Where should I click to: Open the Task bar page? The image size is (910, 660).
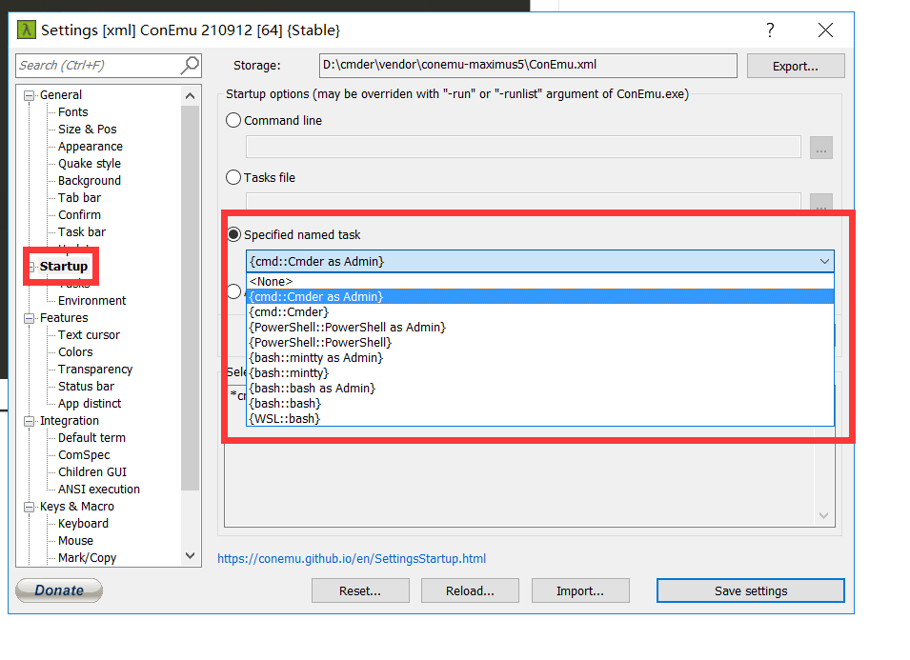coord(82,231)
